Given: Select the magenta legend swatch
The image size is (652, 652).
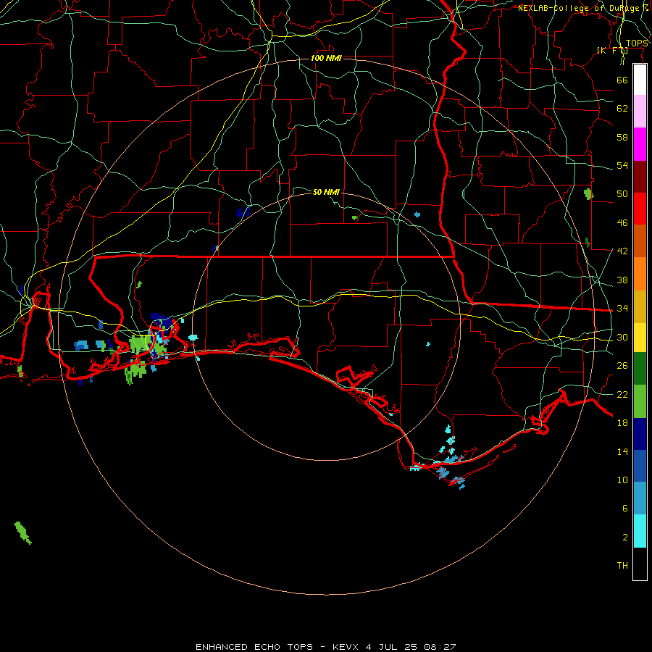Looking at the screenshot, I should tap(640, 144).
